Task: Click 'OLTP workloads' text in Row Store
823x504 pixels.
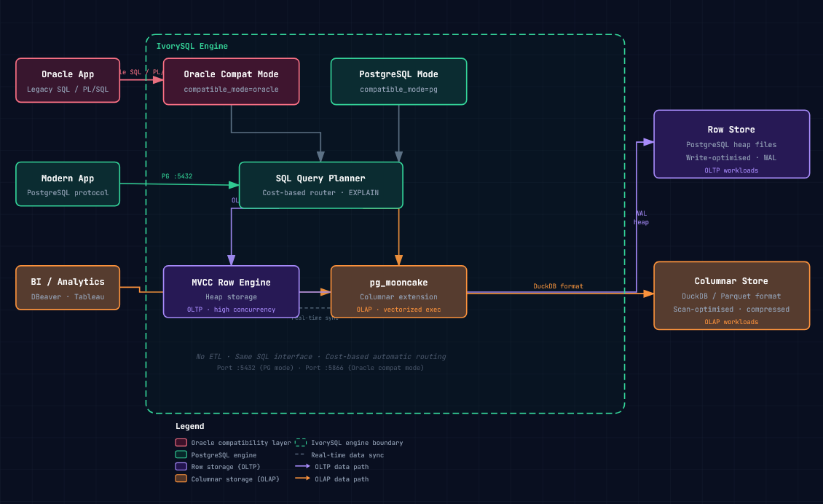Action: (x=732, y=170)
